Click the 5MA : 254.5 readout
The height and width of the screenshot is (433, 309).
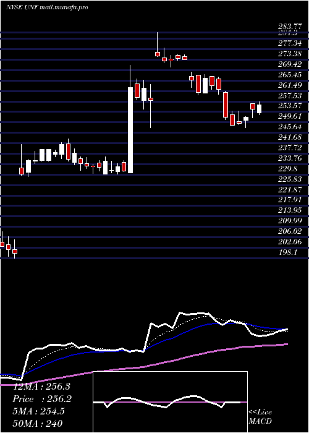(38, 411)
